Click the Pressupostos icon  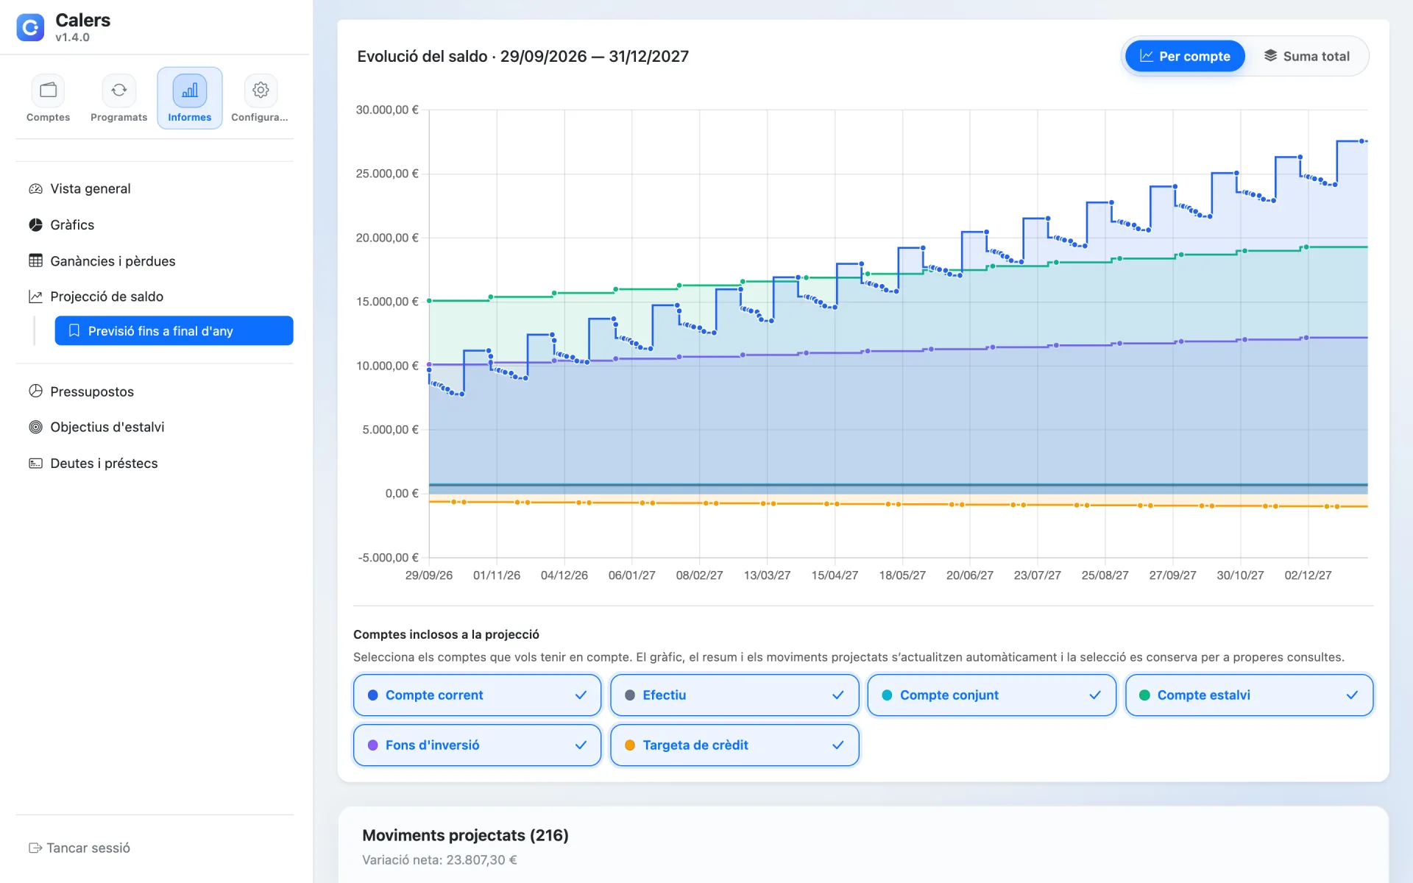[35, 391]
